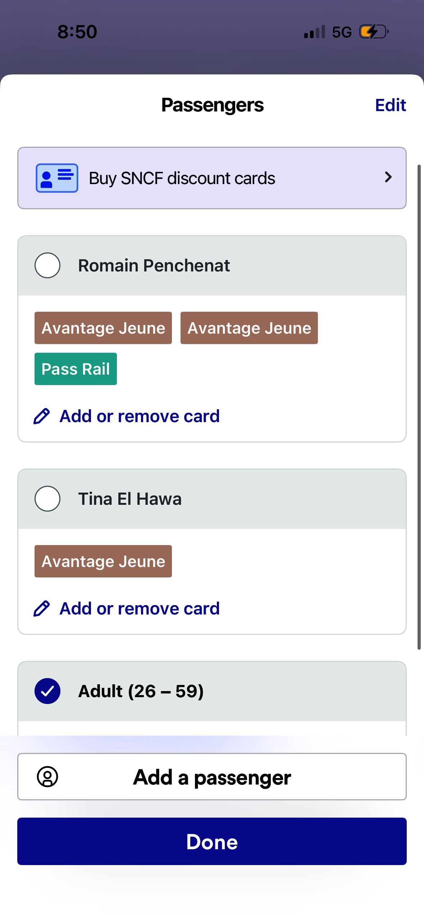Tap pencil icon under Romain Penchenat's cards
Image resolution: width=424 pixels, height=919 pixels.
[x=41, y=416]
